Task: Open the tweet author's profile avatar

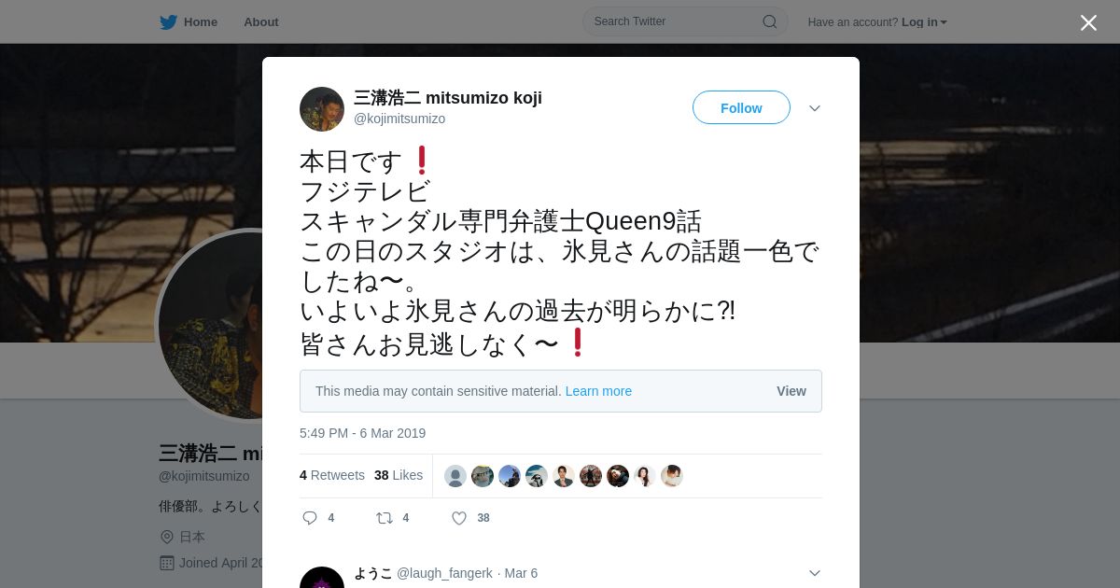Action: [x=322, y=109]
